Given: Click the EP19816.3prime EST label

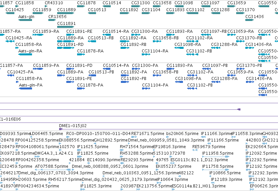Looking at the screenshot, I should pos(170,147).
